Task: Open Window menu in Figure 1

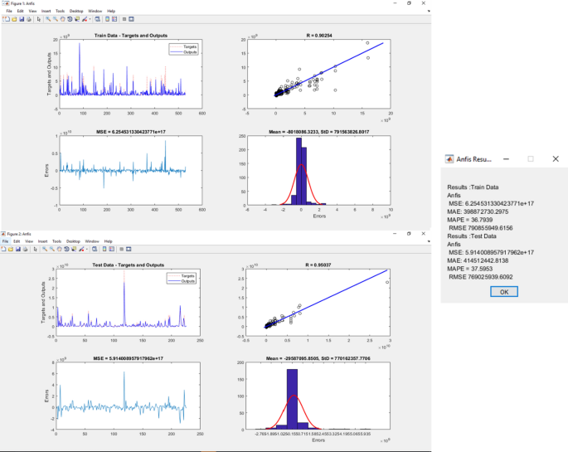Action: [95, 12]
